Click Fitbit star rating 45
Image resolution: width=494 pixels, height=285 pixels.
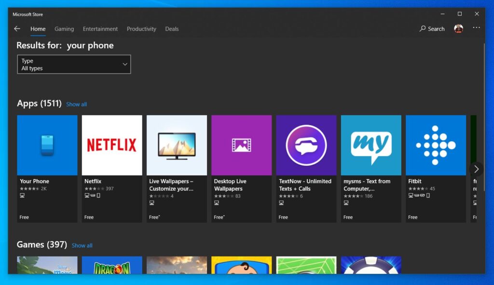(422, 189)
